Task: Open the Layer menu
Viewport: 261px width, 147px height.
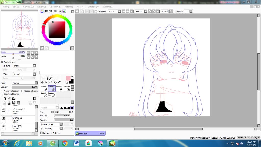Action: pos(42,7)
